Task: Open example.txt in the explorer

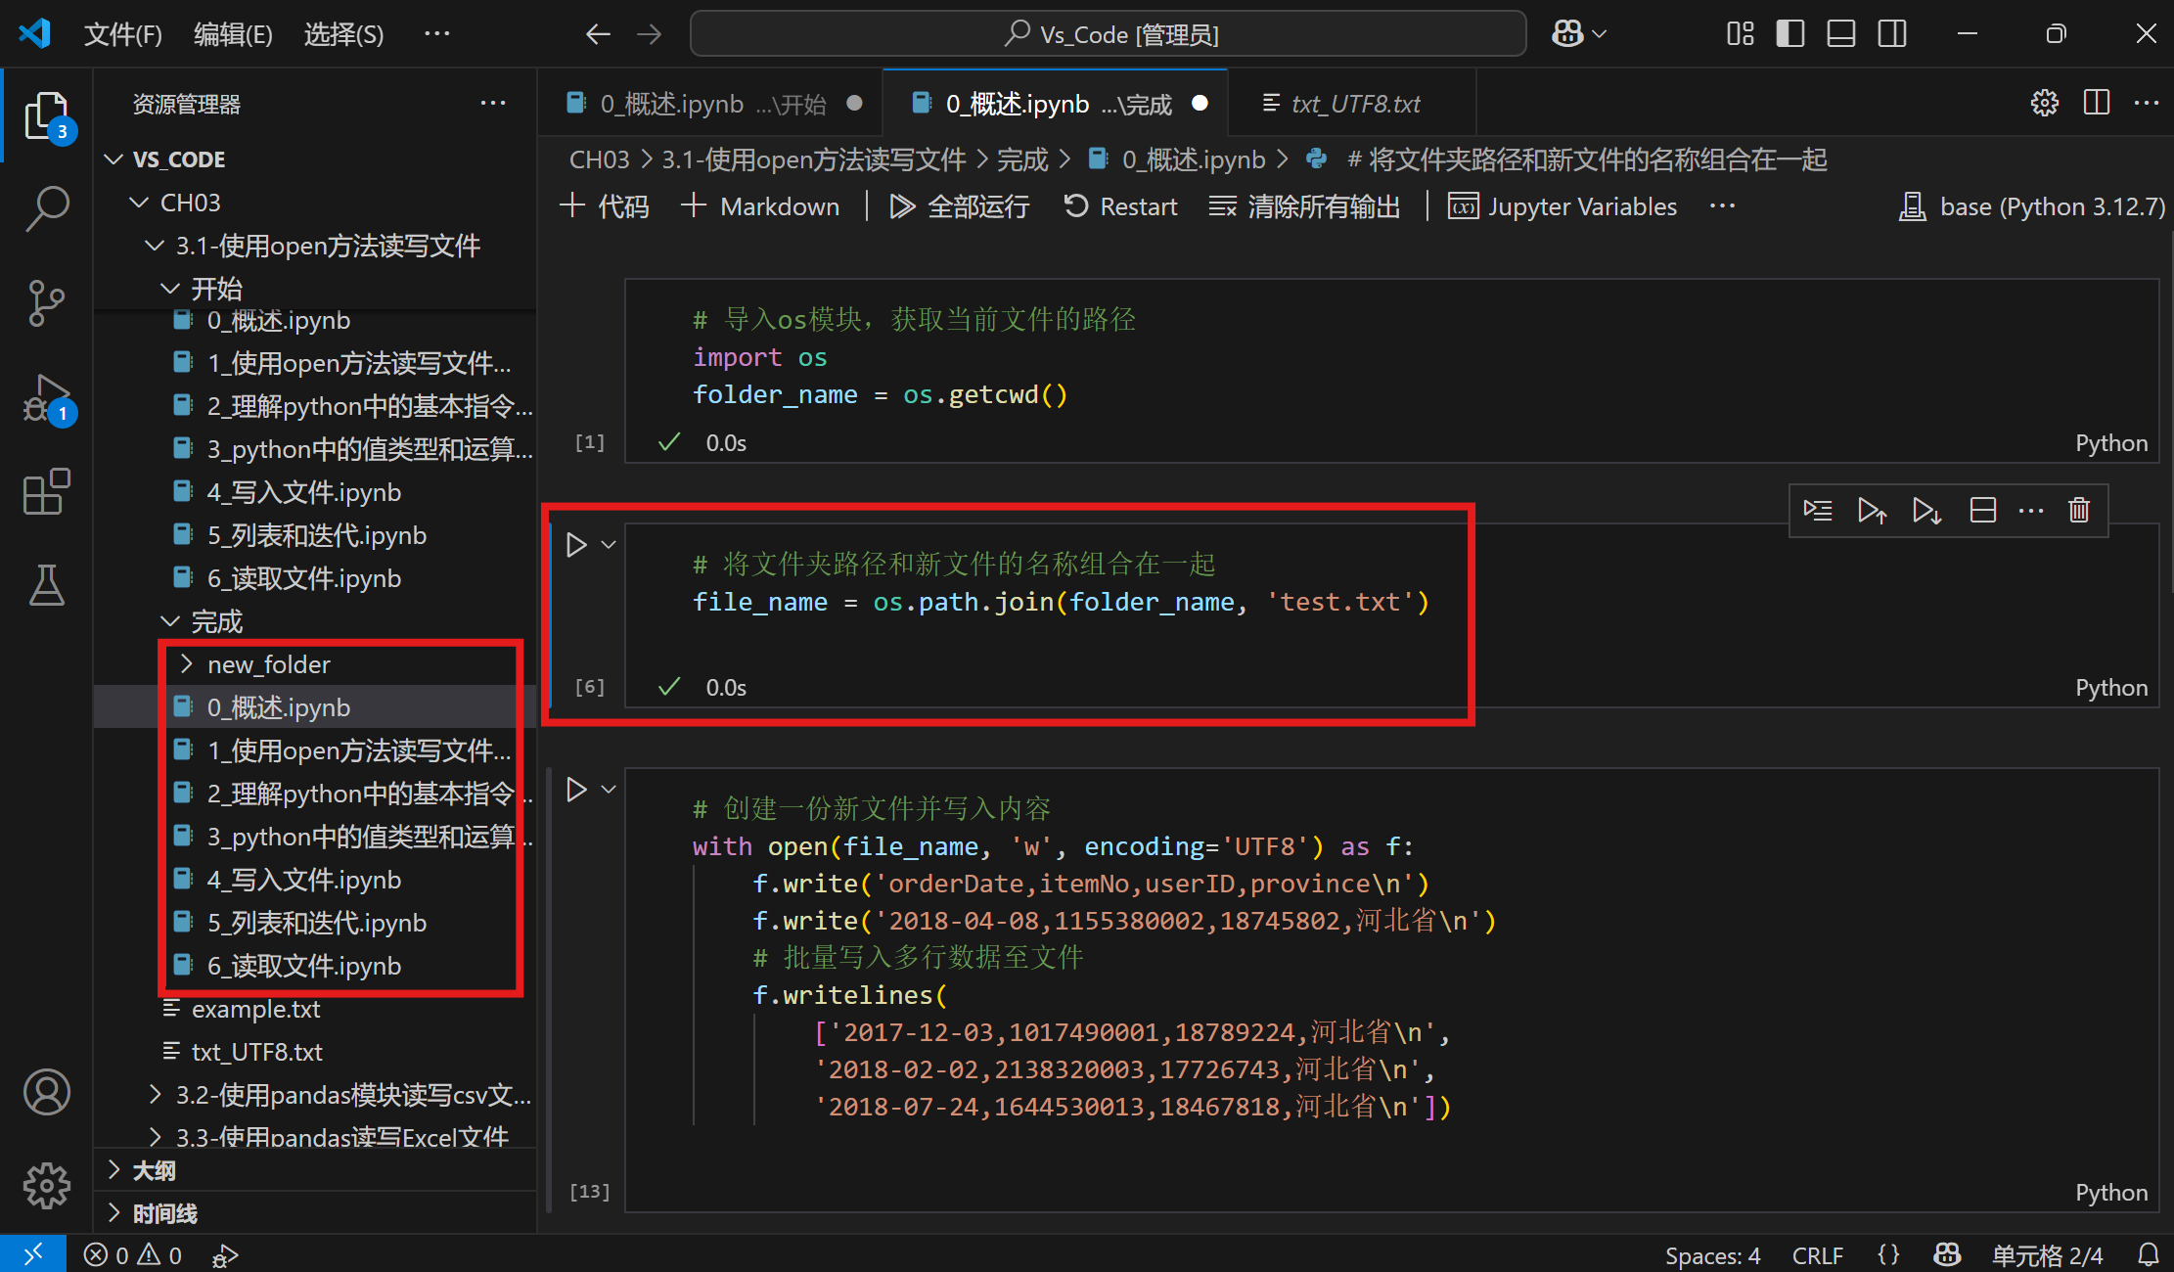Action: 315,1009
